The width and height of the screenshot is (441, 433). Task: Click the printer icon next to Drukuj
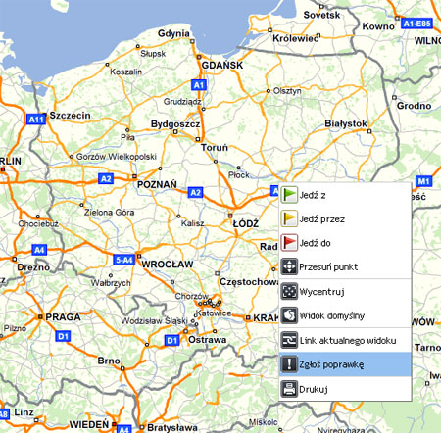289,389
